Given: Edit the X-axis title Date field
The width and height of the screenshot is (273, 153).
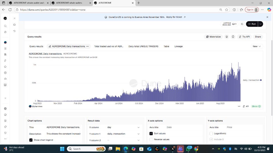Looking at the screenshot, I should [184, 127].
